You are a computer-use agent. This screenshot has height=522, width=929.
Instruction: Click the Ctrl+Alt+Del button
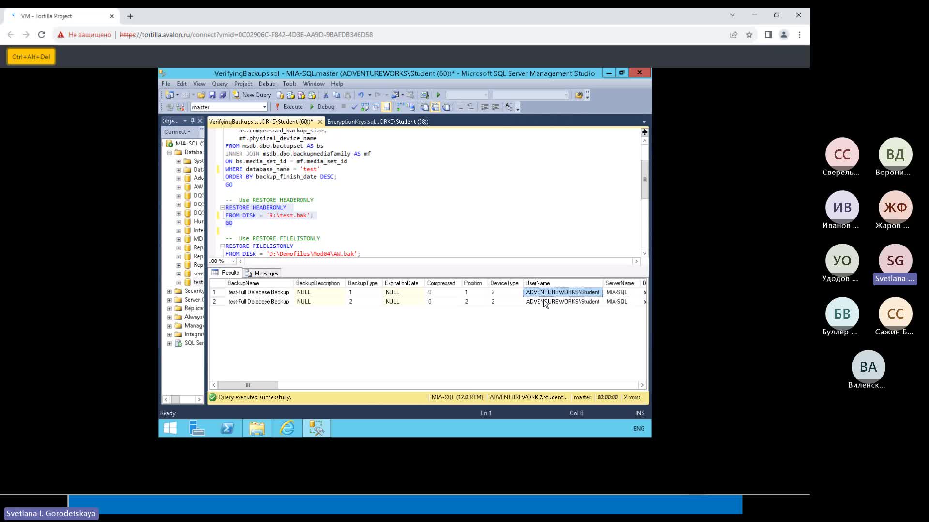(x=31, y=57)
